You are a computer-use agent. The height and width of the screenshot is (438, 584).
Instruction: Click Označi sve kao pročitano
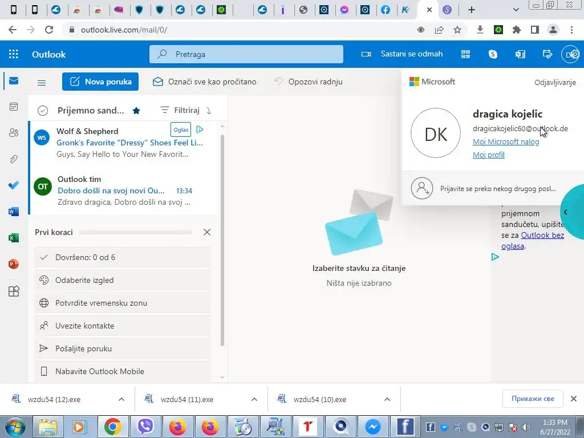tap(205, 82)
